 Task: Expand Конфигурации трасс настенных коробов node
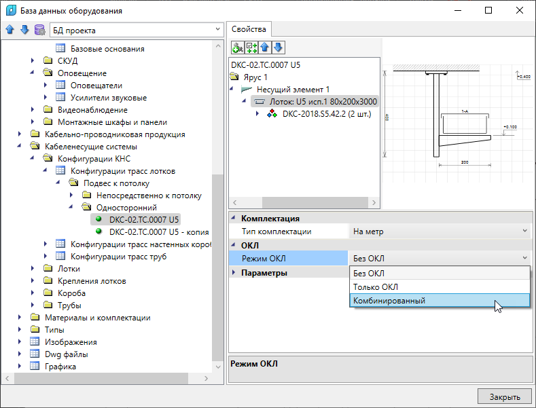tap(46, 244)
